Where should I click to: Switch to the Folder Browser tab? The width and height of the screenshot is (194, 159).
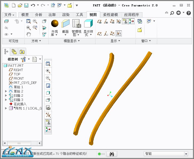[x=14, y=52]
